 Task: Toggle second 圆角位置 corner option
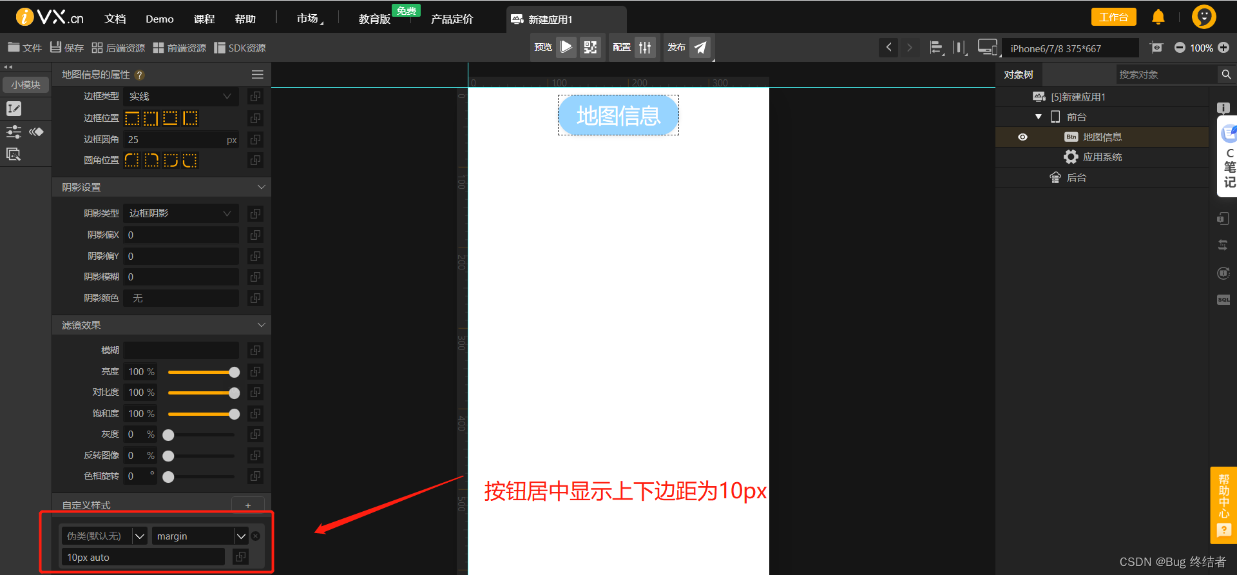151,160
